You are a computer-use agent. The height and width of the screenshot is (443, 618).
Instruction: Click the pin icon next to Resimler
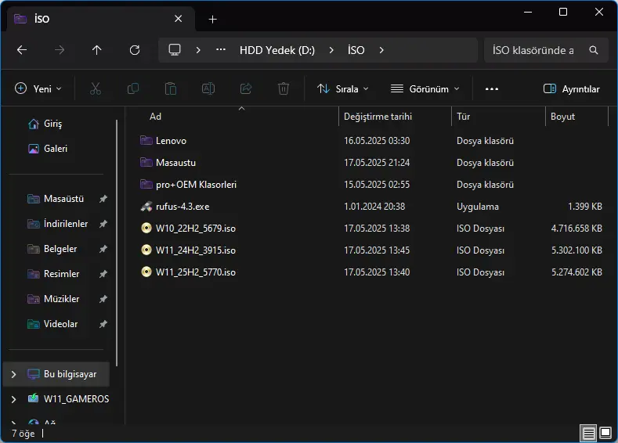pyautogui.click(x=103, y=274)
